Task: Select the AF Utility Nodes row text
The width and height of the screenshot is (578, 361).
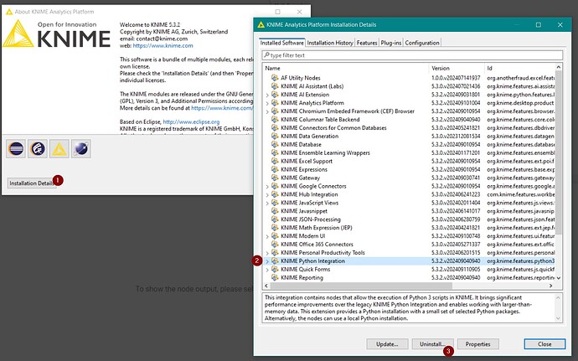Action: point(301,78)
